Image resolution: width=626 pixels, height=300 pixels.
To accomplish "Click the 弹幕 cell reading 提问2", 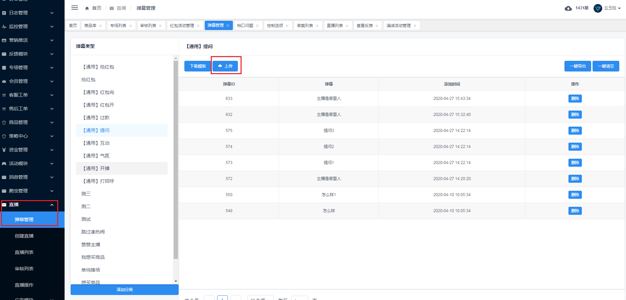I will click(x=329, y=147).
